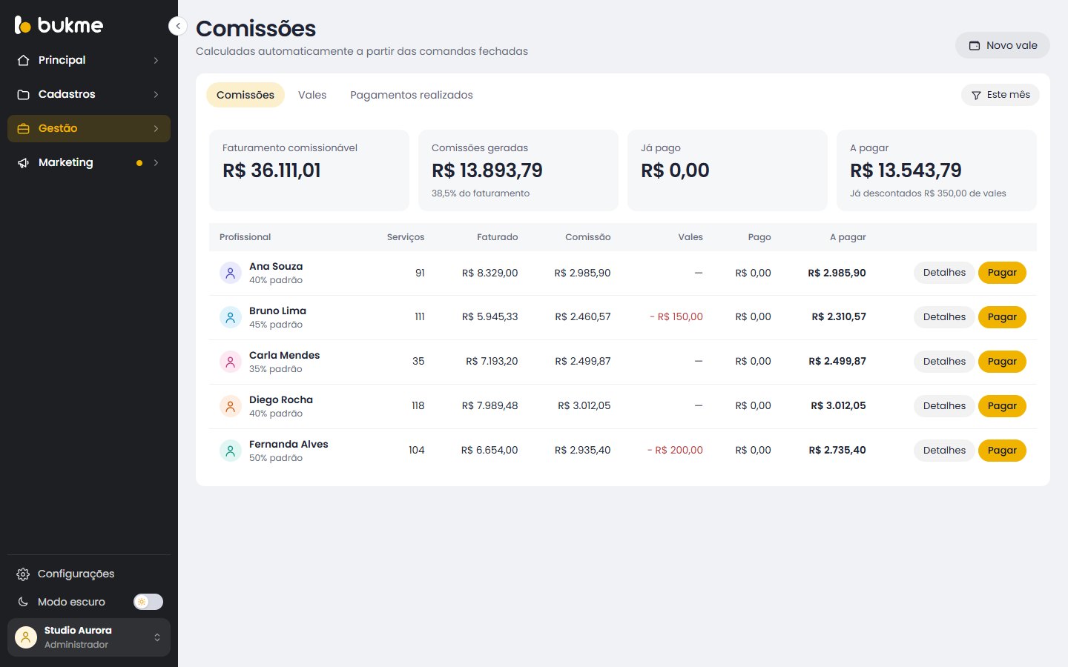
Task: Expand the Marketing menu chevron
Action: coord(156,162)
